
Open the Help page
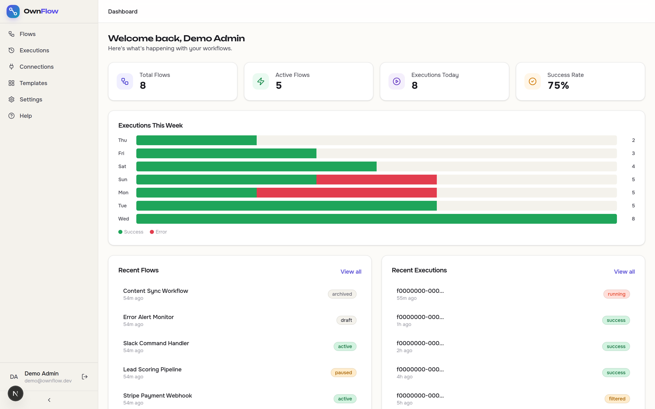[49, 116]
